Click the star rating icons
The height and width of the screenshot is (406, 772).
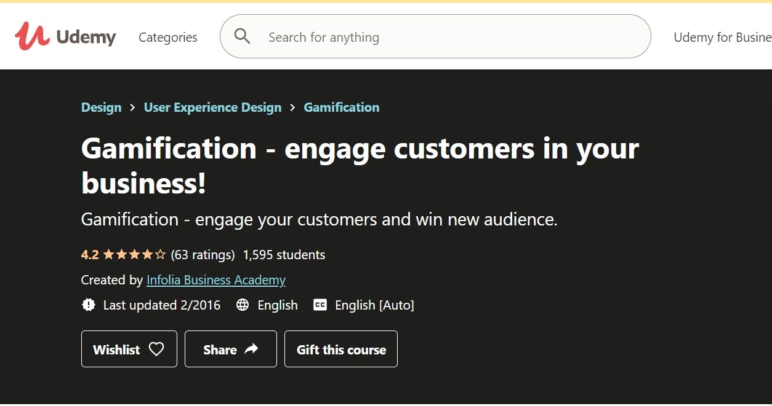[134, 255]
